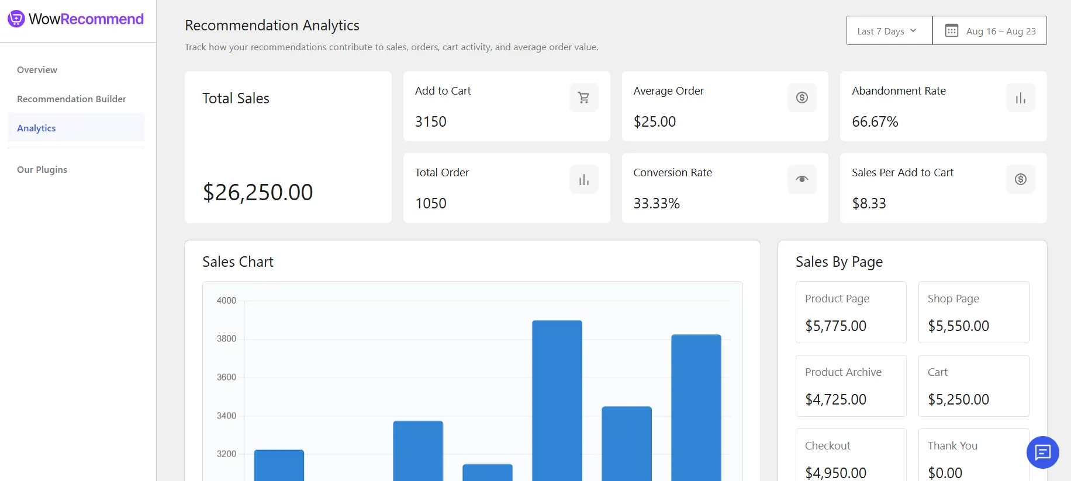The height and width of the screenshot is (481, 1071).
Task: Click the cart icon on Add to Cart card
Action: point(583,97)
